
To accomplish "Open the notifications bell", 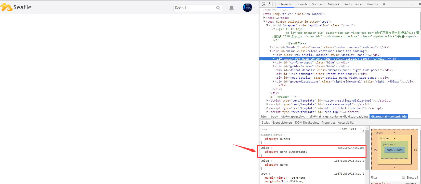I will pyautogui.click(x=231, y=8).
